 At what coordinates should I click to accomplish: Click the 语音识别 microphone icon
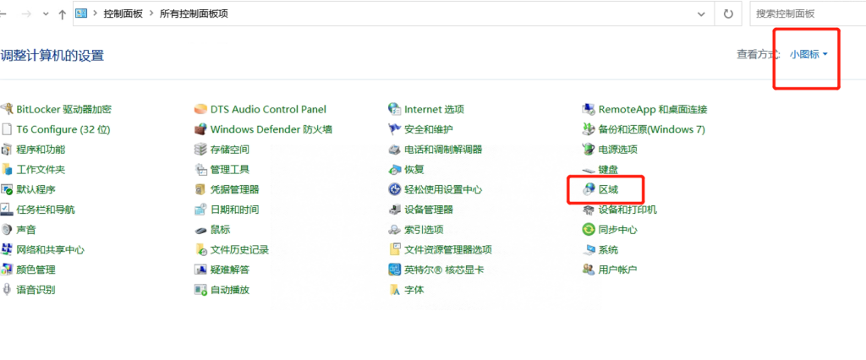coord(7,289)
